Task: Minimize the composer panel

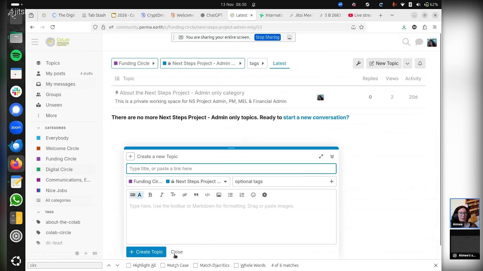Action: click(x=332, y=157)
